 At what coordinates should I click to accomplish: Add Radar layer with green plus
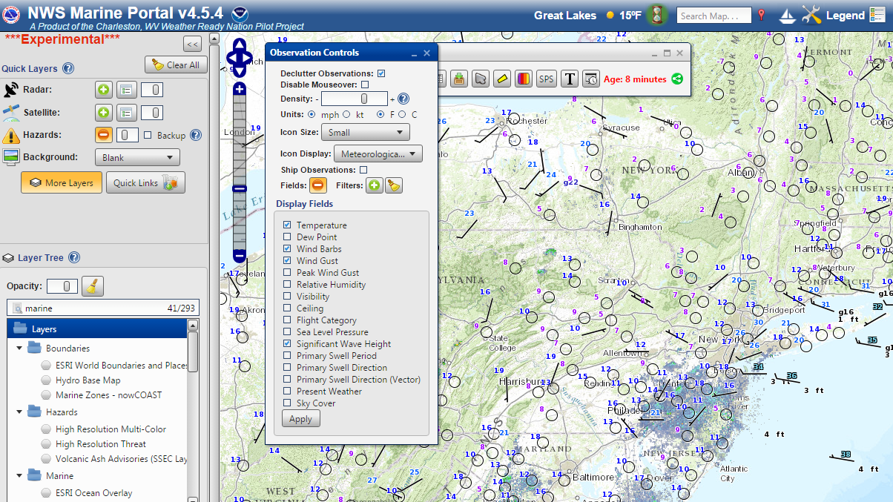(x=103, y=90)
